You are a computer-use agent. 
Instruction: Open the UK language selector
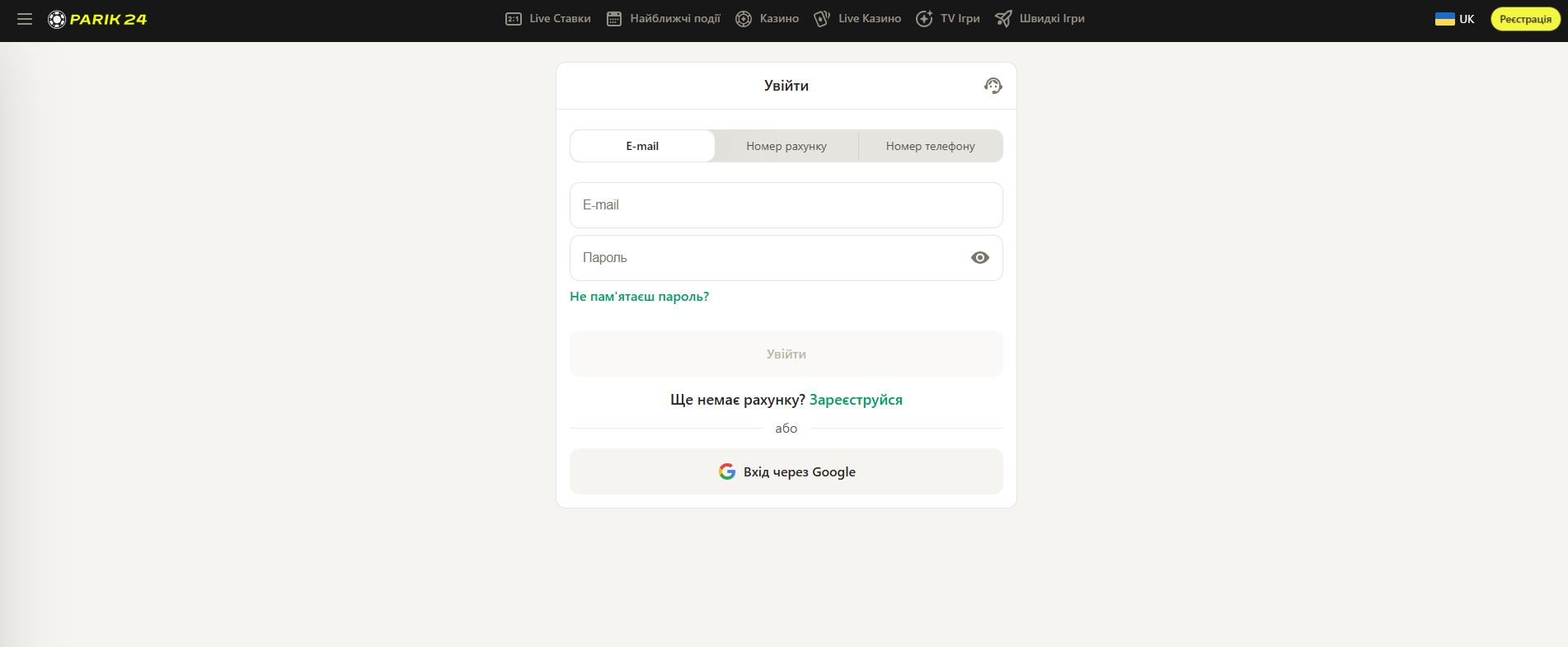point(1455,19)
